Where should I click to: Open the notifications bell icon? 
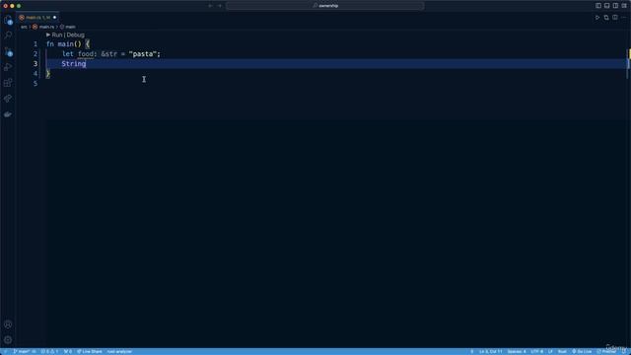click(624, 352)
